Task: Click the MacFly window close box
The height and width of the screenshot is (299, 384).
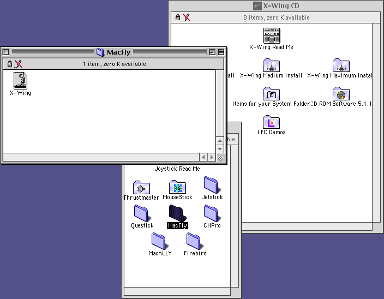Action: 6,52
